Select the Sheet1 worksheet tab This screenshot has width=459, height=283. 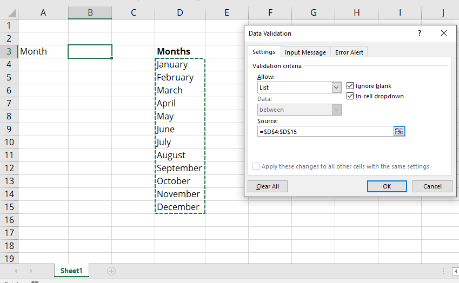pos(71,271)
